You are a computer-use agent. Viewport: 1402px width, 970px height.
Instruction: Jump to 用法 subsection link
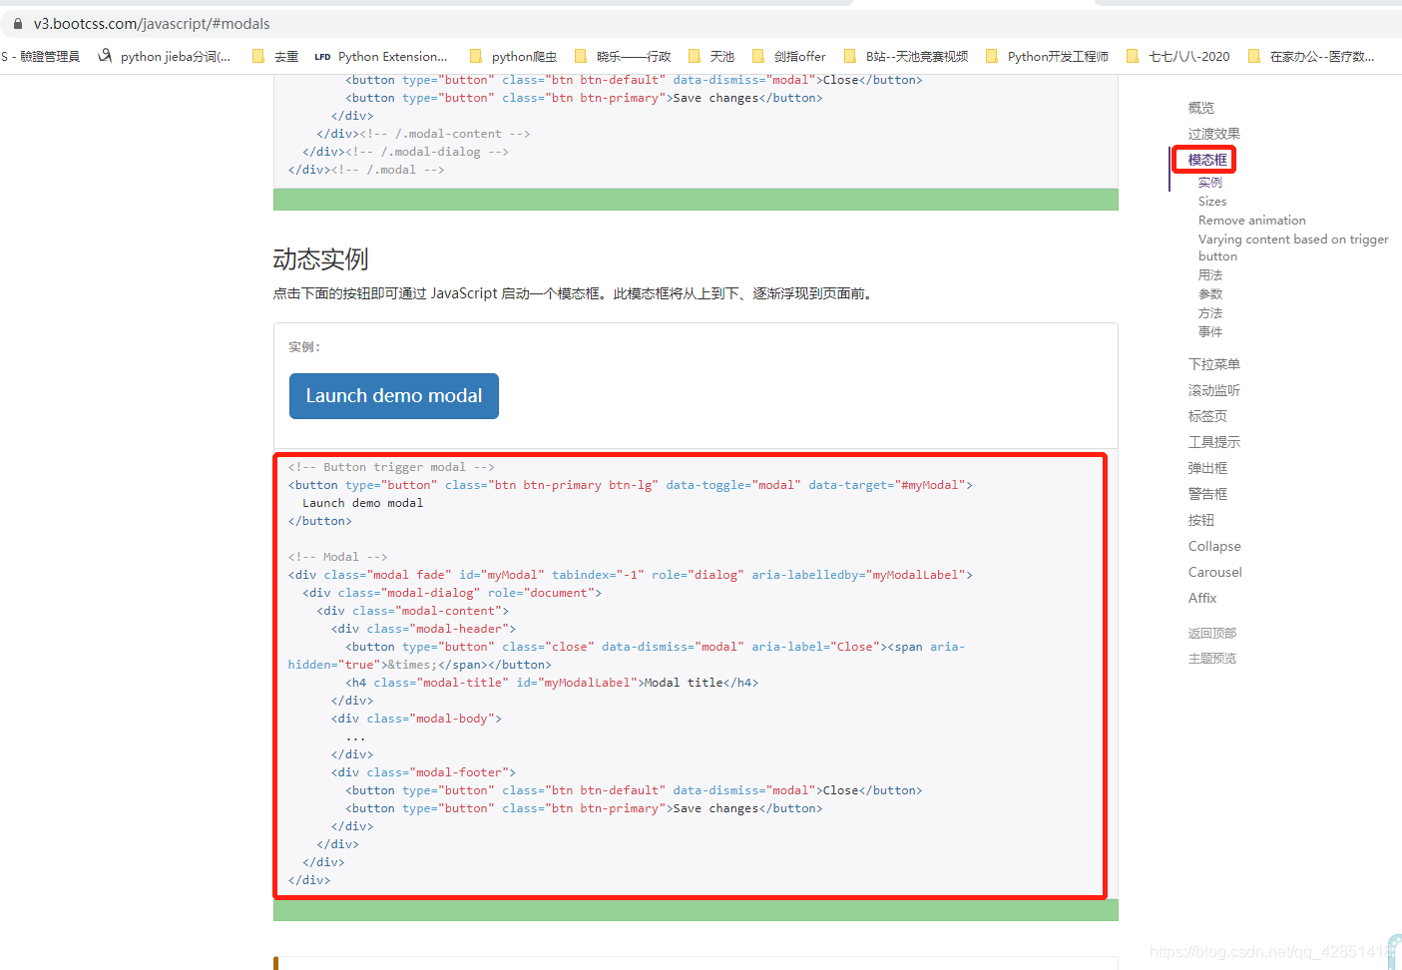[x=1210, y=275]
